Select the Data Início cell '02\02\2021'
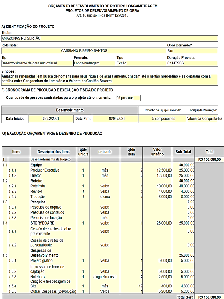Viewport: 224px width, 299px height. coord(51,119)
